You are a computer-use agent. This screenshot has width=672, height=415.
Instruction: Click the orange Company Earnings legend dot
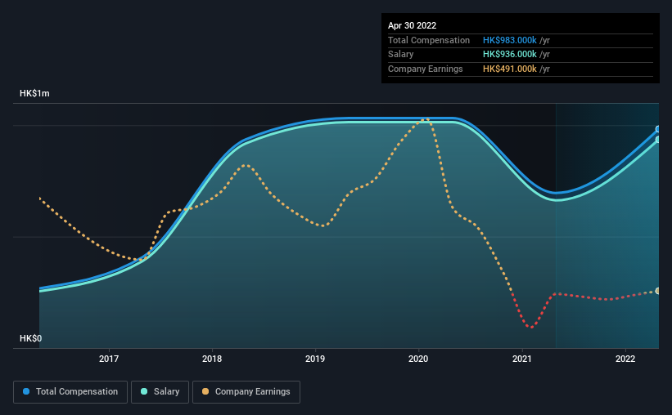coord(205,391)
